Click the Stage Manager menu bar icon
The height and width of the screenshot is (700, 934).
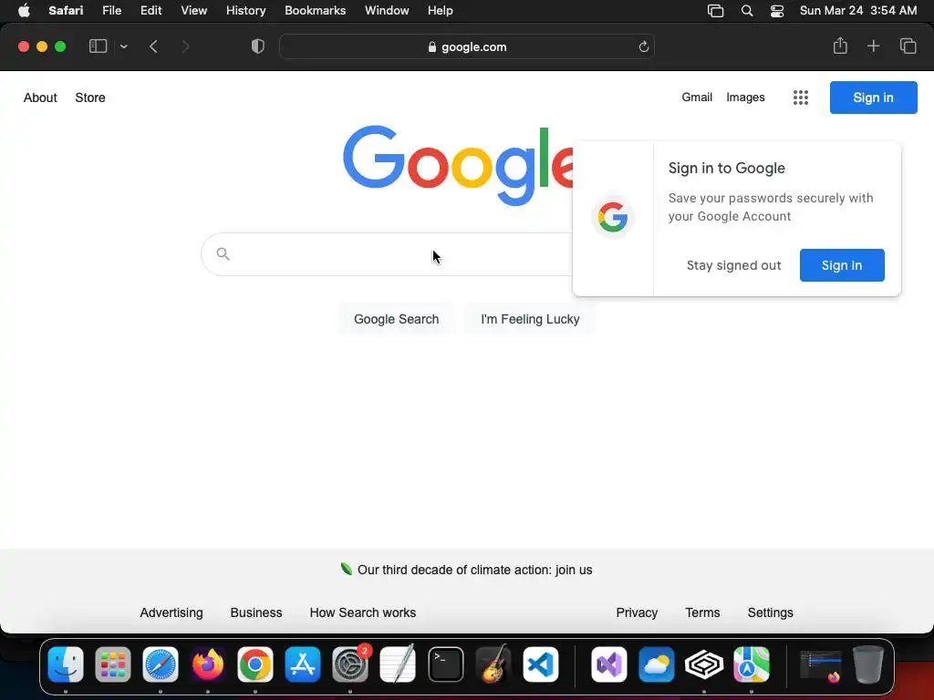pos(715,11)
